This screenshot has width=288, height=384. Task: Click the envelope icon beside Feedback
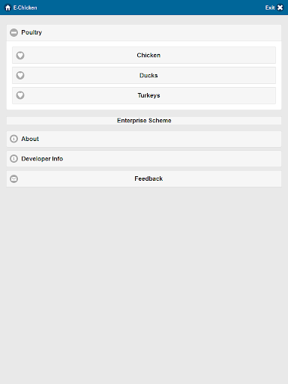(x=13, y=178)
